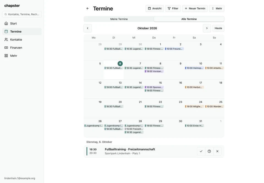
Task: Open the 19:00 Mitglie... event on October 24
Action: (194, 106)
